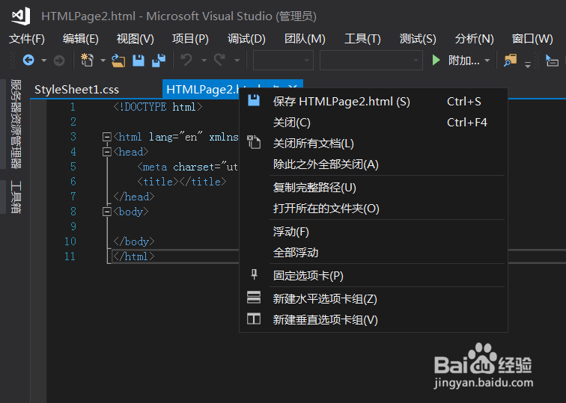Switch to the StyleSheet1.css tab

click(x=76, y=90)
